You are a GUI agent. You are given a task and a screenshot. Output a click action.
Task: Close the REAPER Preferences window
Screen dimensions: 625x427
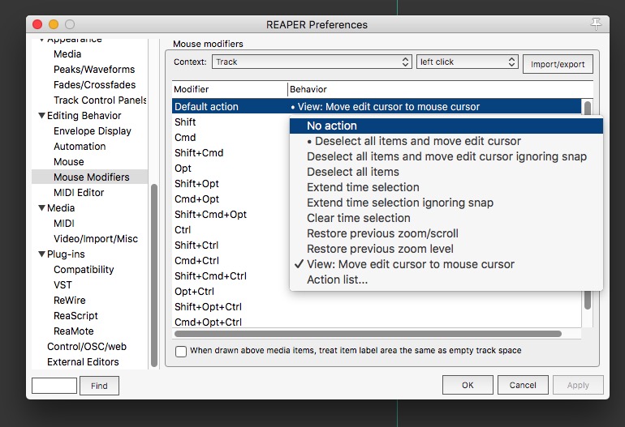pyautogui.click(x=38, y=24)
